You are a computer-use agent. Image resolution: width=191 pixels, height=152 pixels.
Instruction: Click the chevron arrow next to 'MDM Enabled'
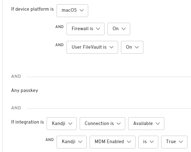tap(129, 142)
